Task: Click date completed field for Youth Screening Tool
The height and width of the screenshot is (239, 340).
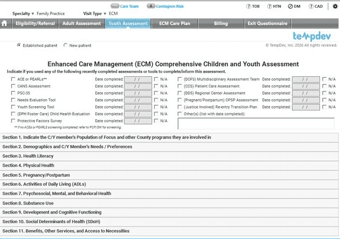Action: [x=138, y=107]
